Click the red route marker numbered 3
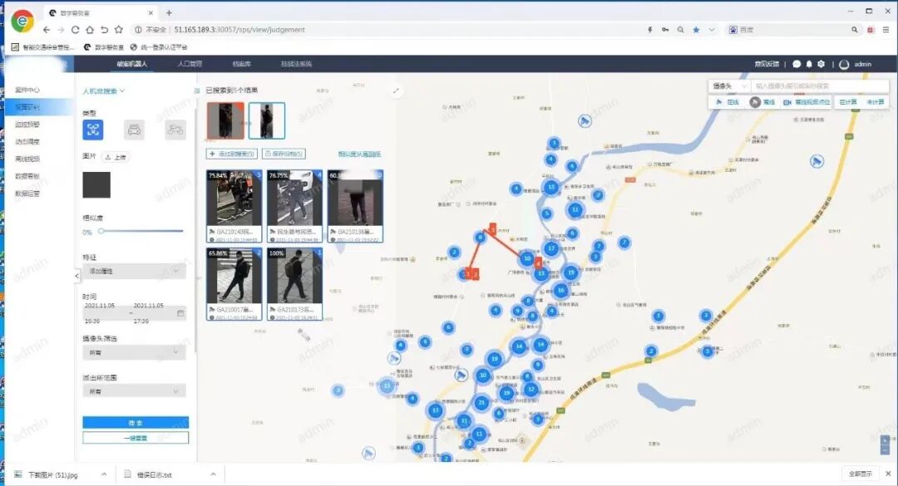 (492, 228)
